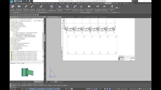Viewport: 161px width, 90px height.
Task: Switch to the A2 layout tab
Action: tap(58, 82)
